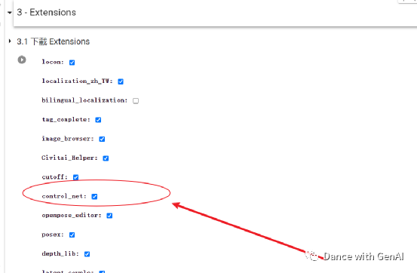Disable openpose_editor checkbox
This screenshot has width=417, height=273.
[x=109, y=216]
